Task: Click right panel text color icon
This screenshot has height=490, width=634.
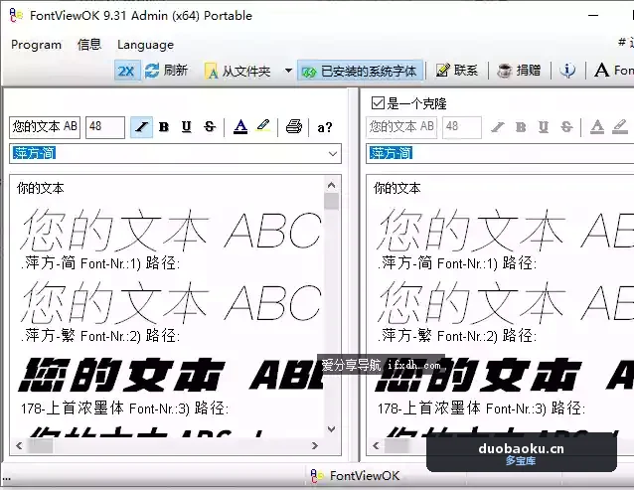Action: click(x=597, y=127)
